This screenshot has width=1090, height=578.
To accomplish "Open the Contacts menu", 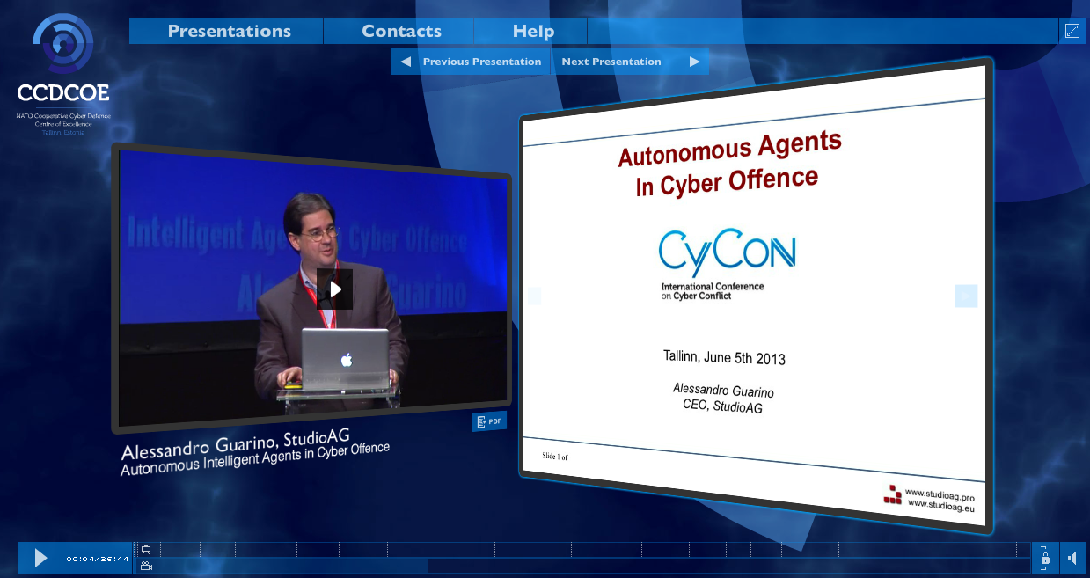I will (401, 31).
